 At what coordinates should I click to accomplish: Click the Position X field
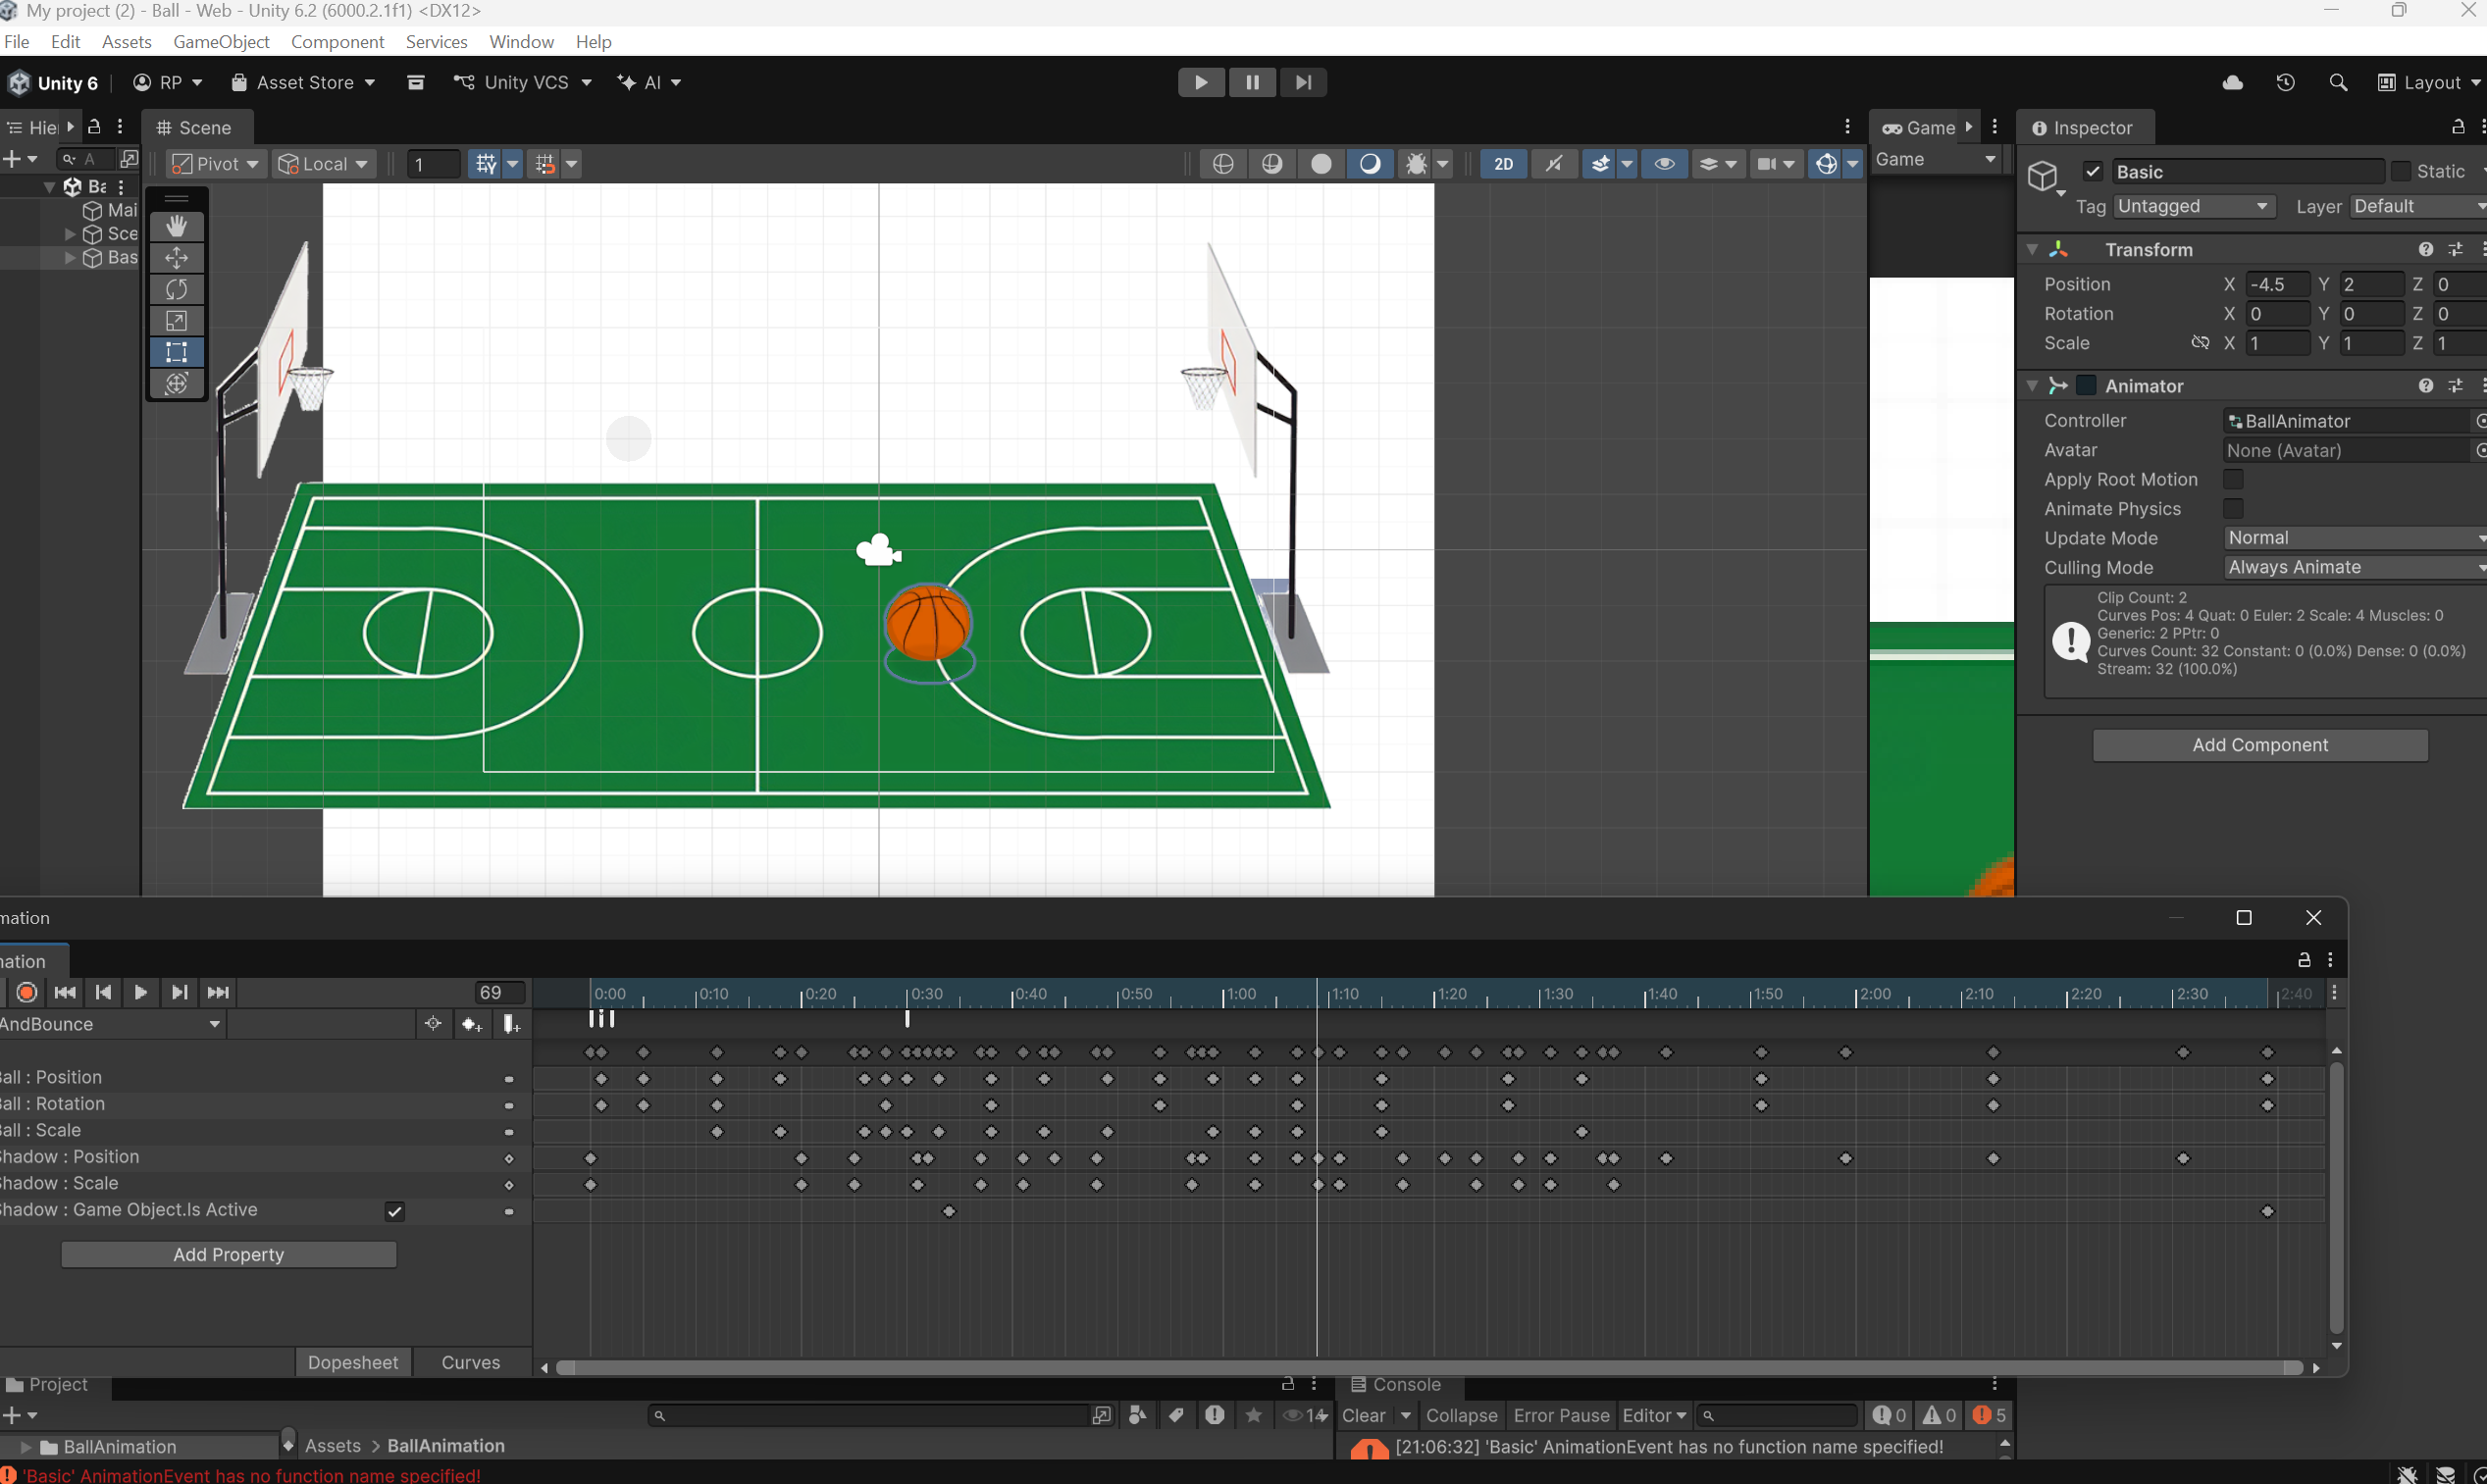(x=2277, y=284)
